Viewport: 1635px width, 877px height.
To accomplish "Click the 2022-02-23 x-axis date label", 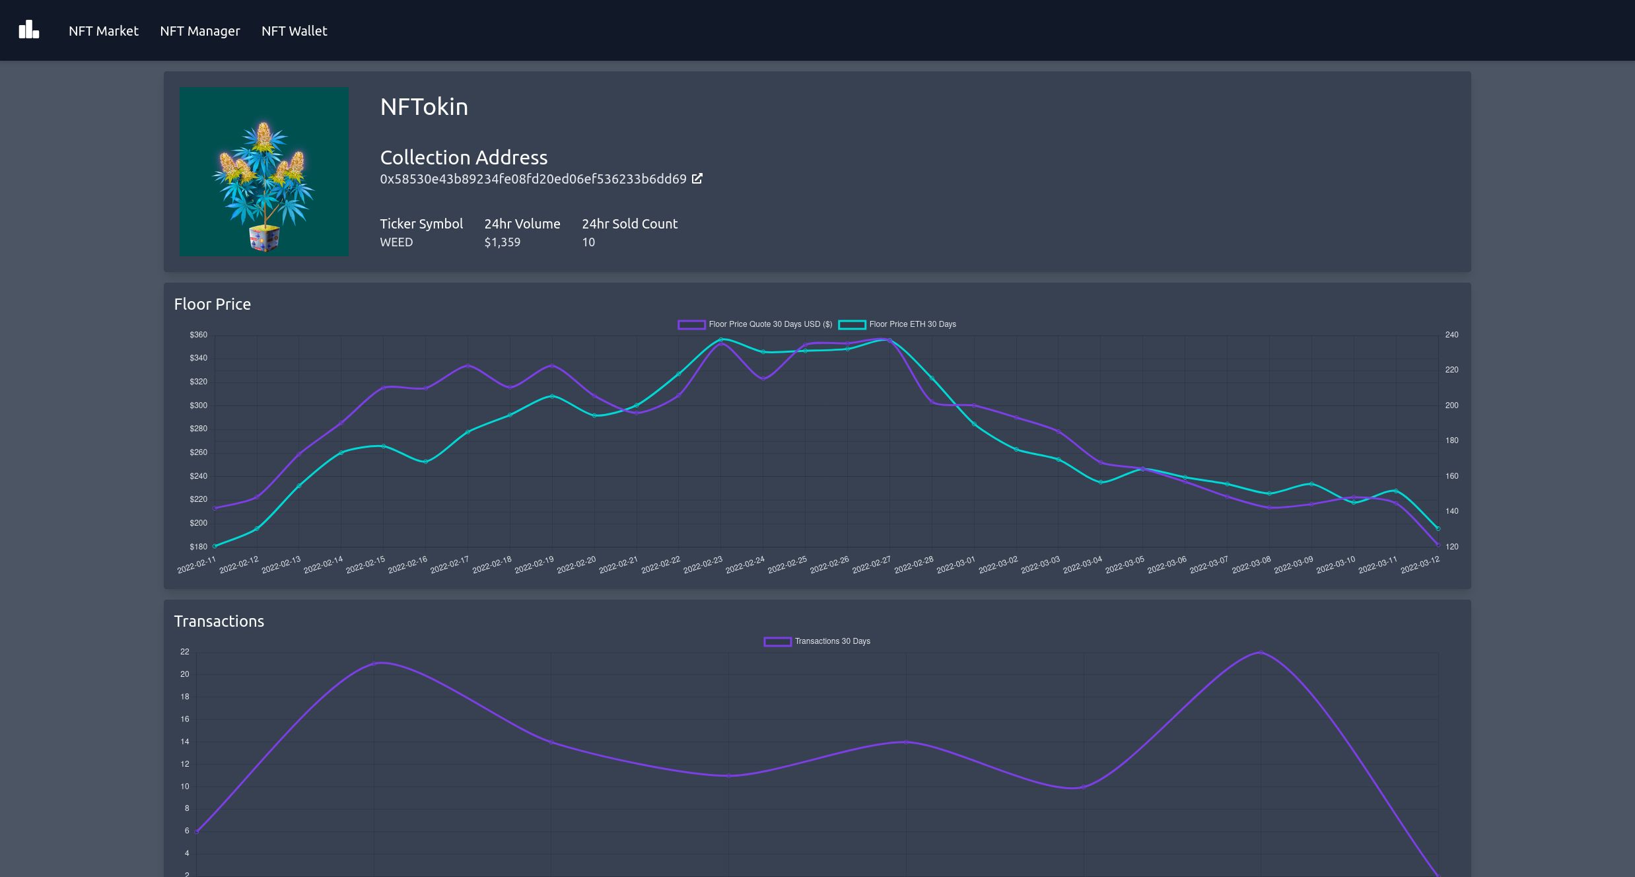I will [703, 565].
